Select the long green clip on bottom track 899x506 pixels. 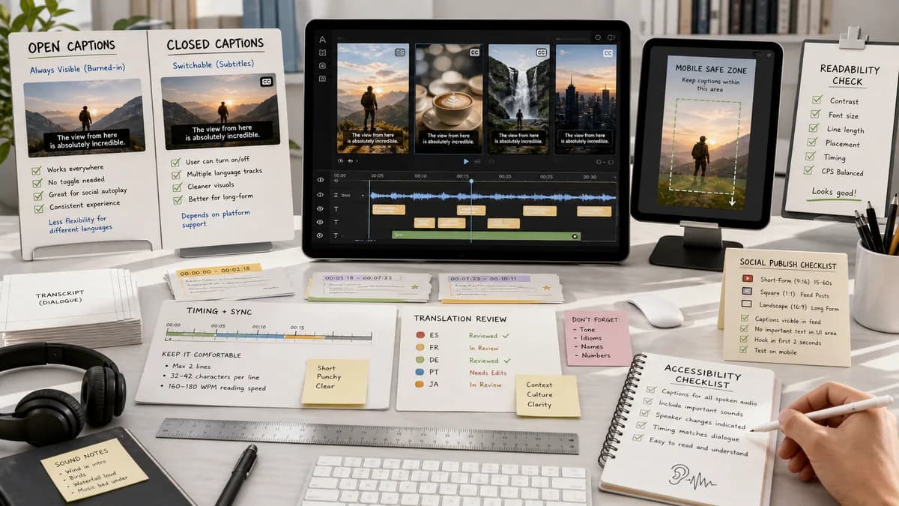point(487,235)
